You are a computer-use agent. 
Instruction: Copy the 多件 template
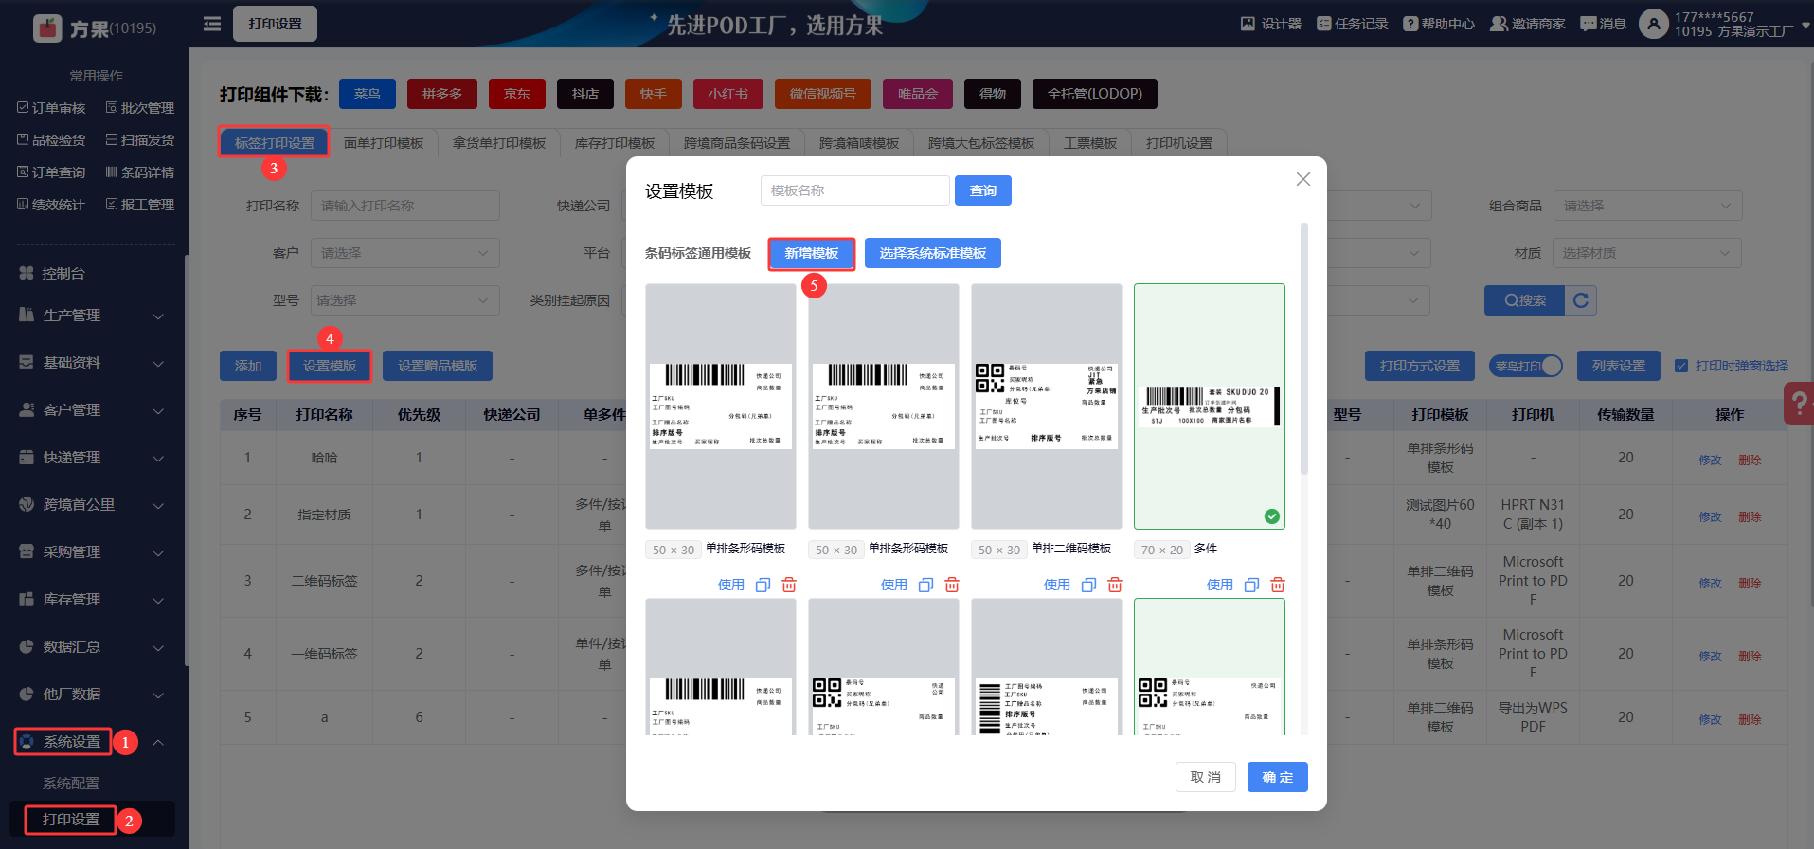coord(1251,585)
